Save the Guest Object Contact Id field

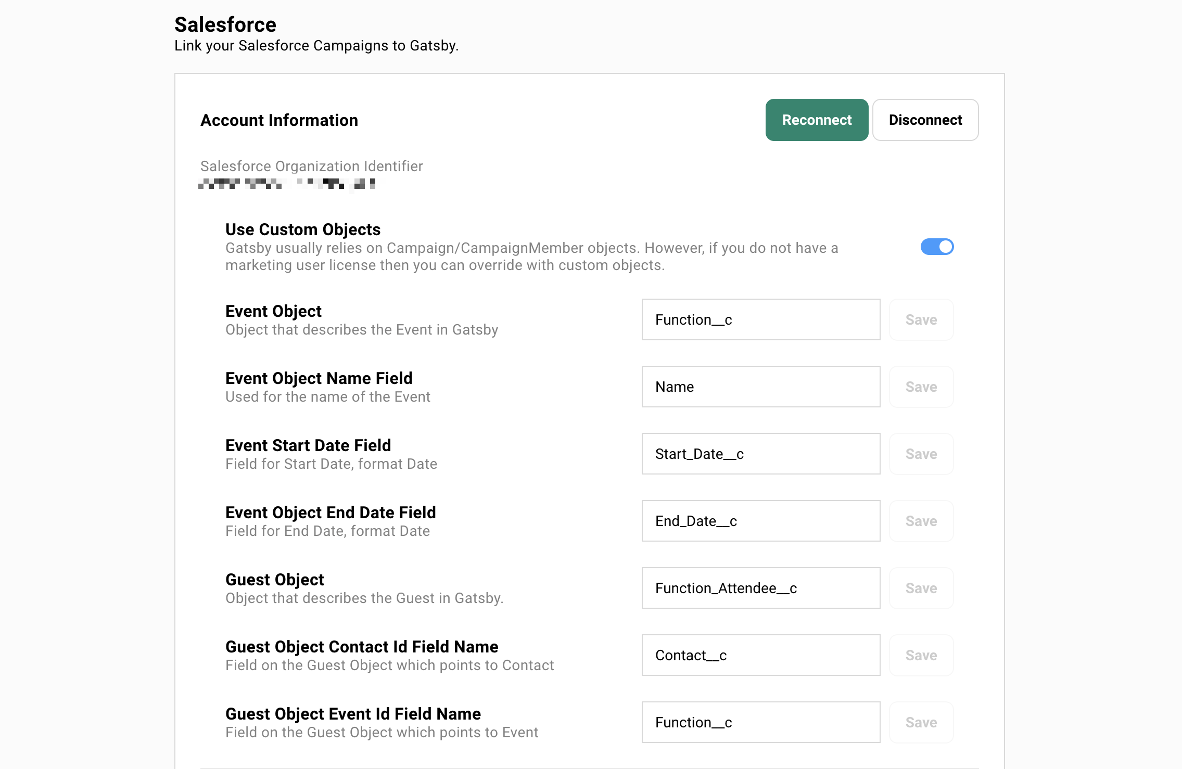click(x=921, y=655)
